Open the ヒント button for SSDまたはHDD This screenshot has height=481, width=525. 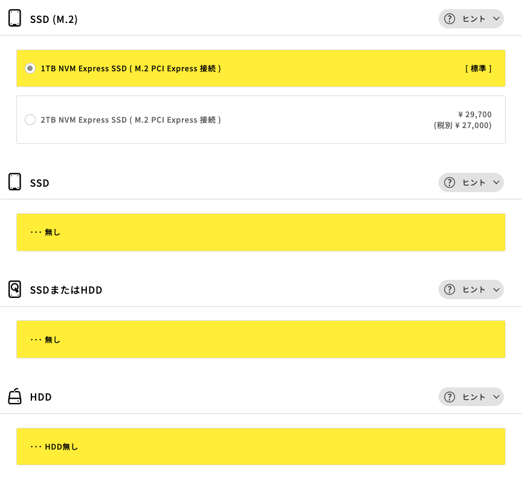(x=471, y=289)
